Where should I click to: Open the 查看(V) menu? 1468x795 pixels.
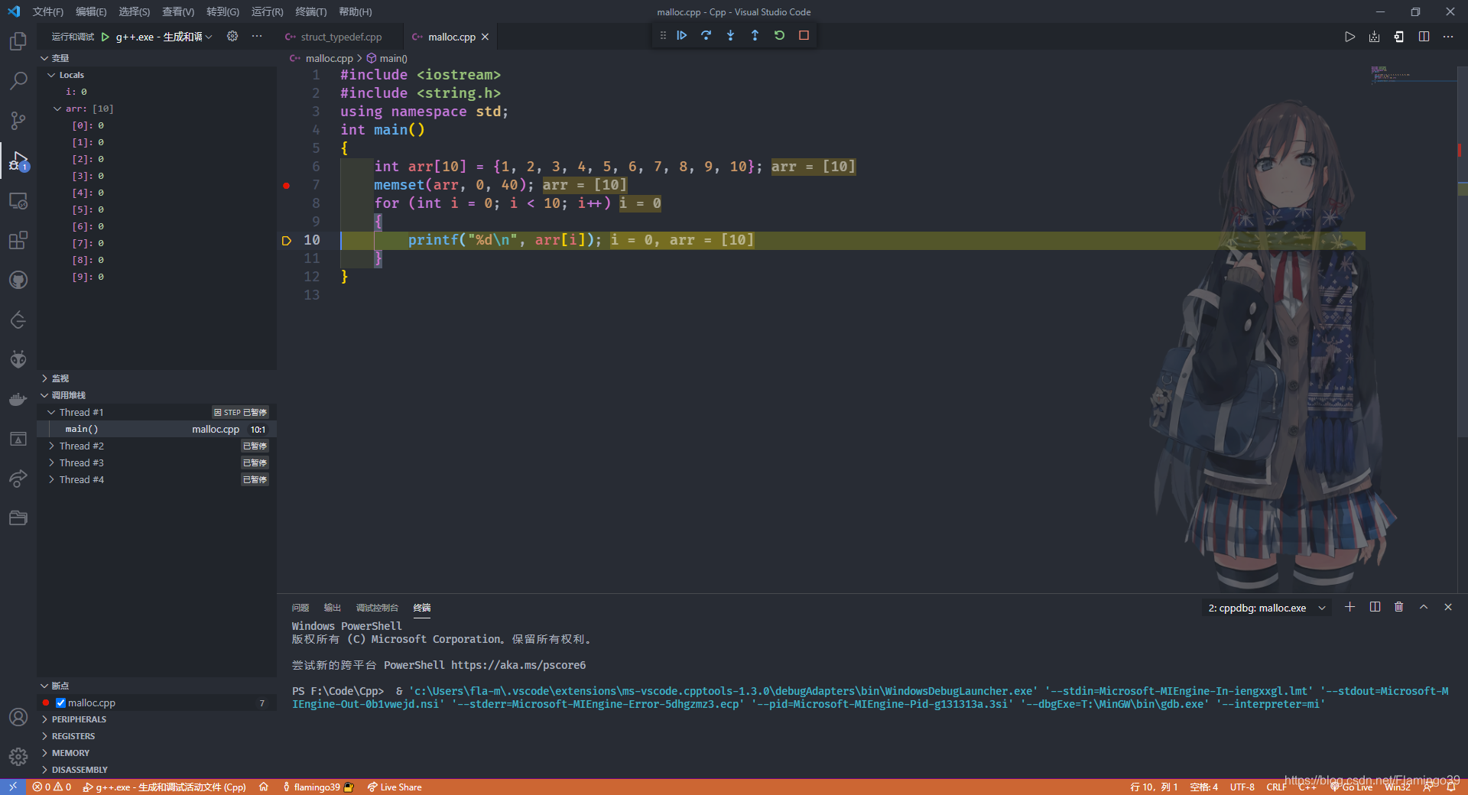(178, 11)
